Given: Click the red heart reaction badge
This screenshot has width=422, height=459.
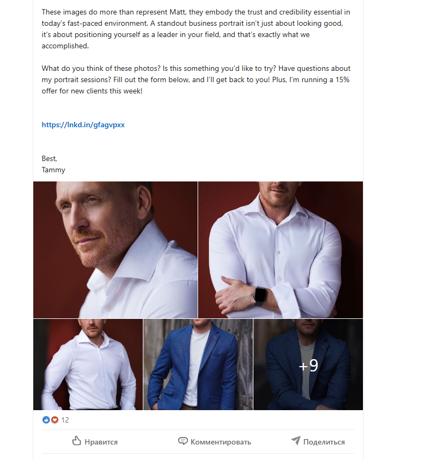Looking at the screenshot, I should [x=54, y=420].
